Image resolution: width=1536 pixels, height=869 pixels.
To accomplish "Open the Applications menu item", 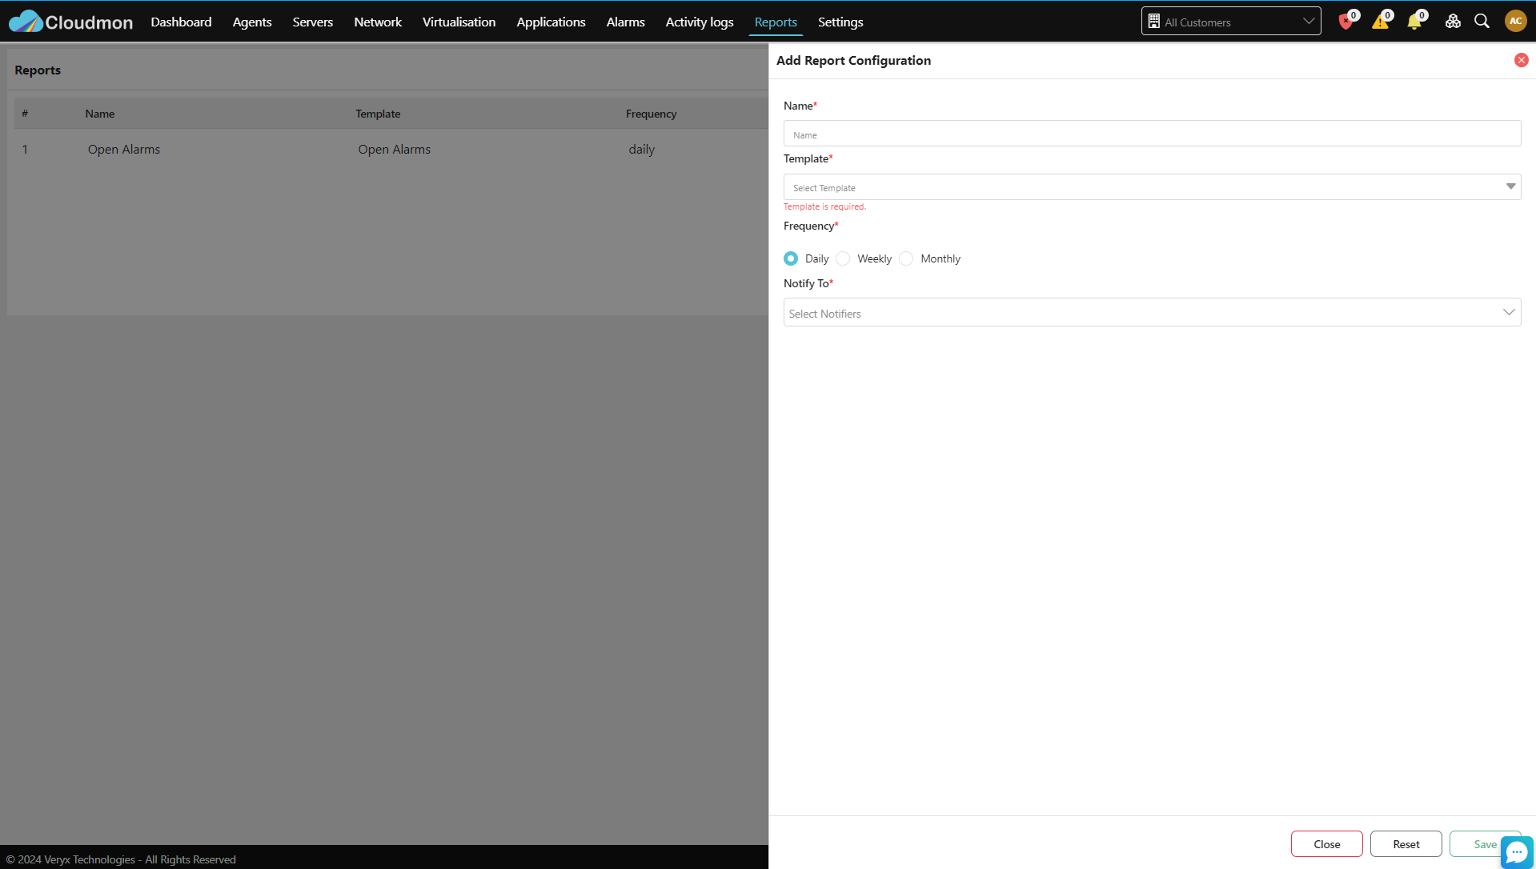I will [x=551, y=22].
